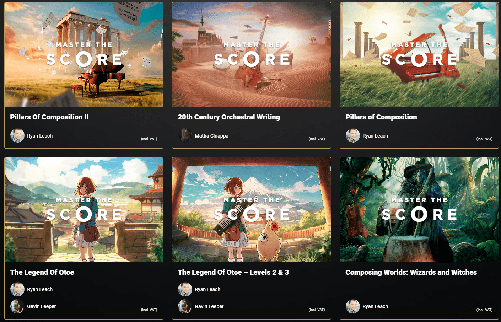The width and height of the screenshot is (501, 322).
Task: Click Gavin Leeper avatar on Legend Of Otoe card
Action: pos(17,306)
